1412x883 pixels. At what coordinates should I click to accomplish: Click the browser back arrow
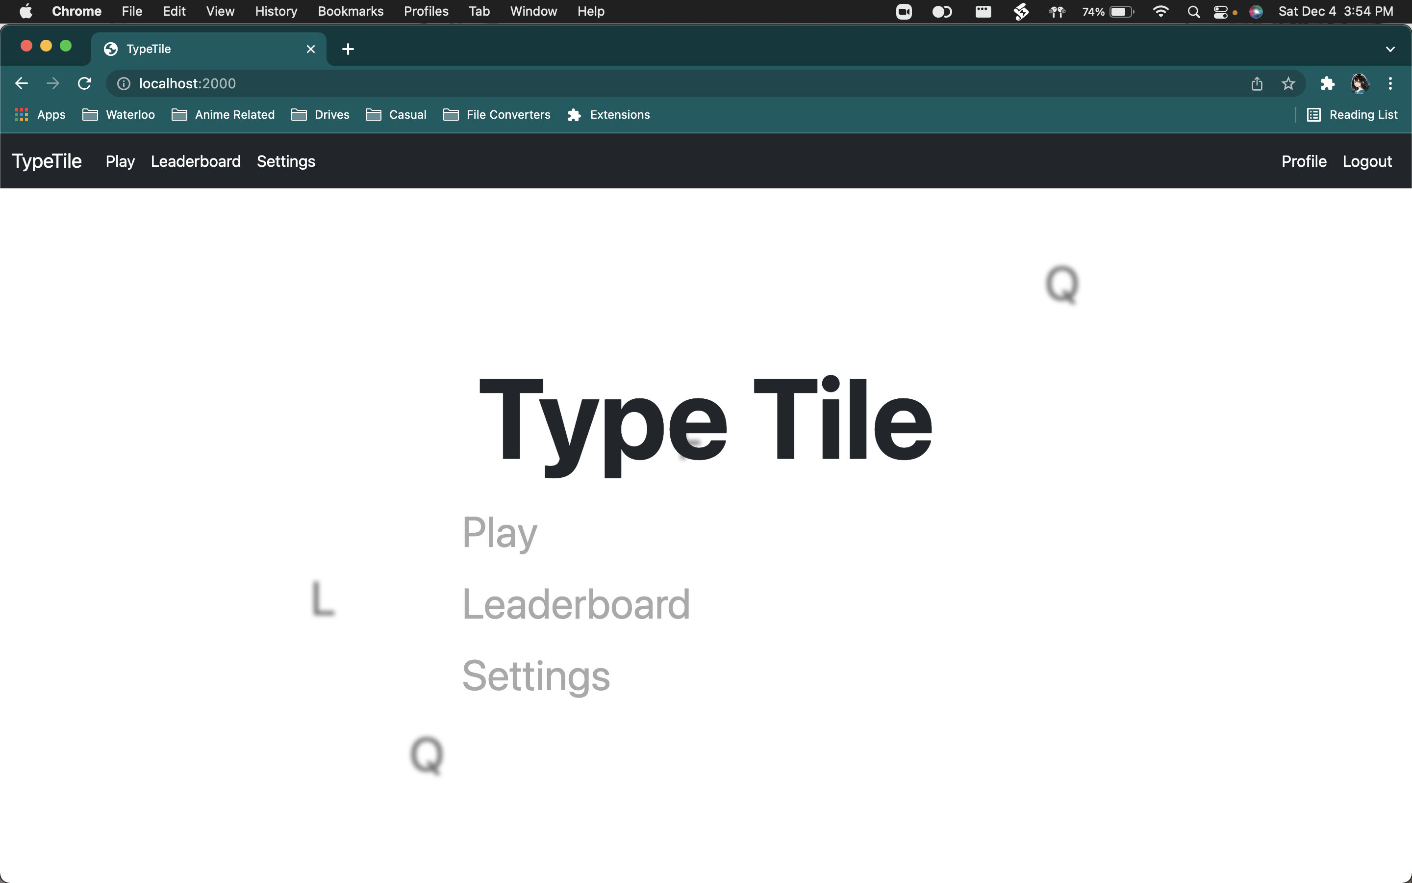pos(22,83)
